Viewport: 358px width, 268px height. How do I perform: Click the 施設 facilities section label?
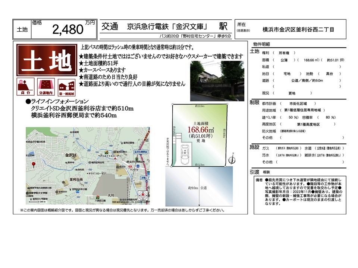coord(254,147)
